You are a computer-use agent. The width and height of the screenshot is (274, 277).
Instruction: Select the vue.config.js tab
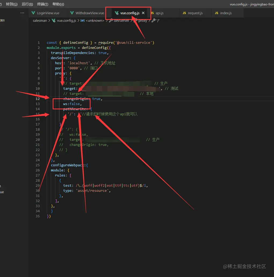click(x=130, y=13)
